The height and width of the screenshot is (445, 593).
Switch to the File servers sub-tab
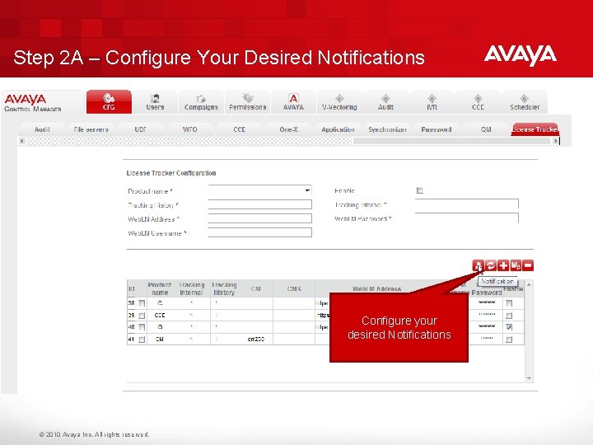91,129
